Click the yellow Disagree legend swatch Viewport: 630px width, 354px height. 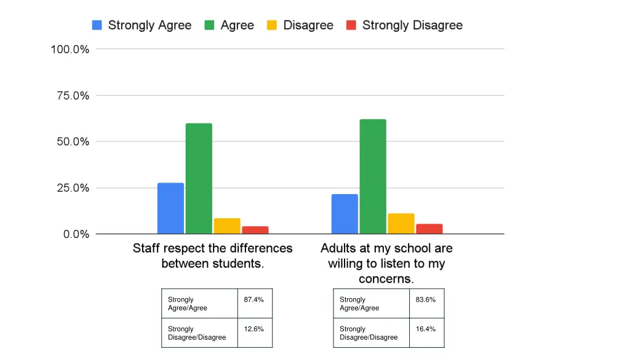272,25
